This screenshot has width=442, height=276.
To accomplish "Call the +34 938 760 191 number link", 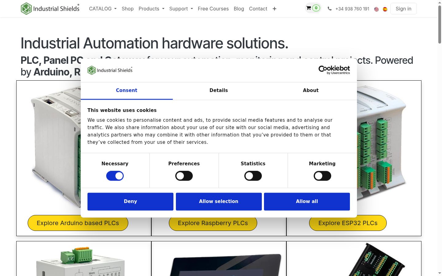I will [x=352, y=9].
